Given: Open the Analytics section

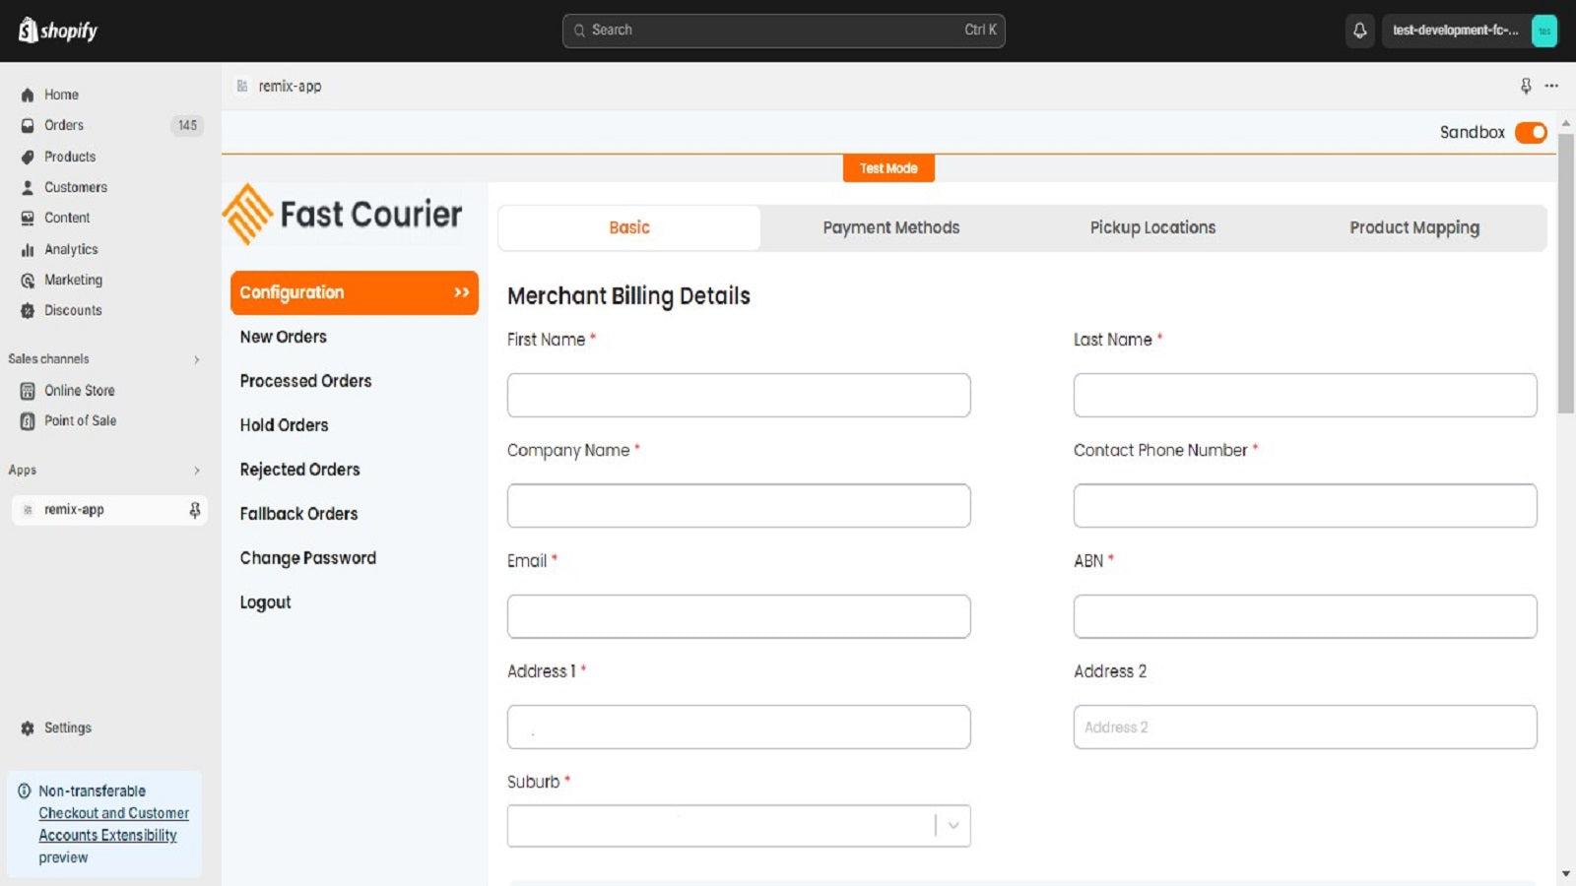Looking at the screenshot, I should point(71,249).
